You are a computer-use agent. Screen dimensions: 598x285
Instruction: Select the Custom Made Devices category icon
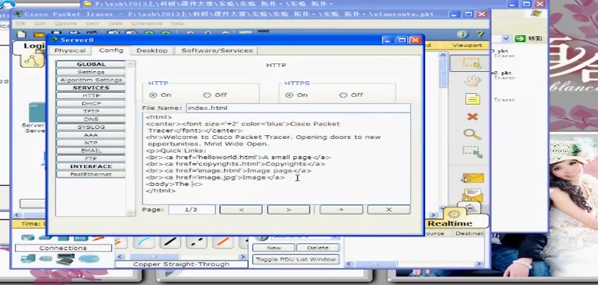coord(65,259)
